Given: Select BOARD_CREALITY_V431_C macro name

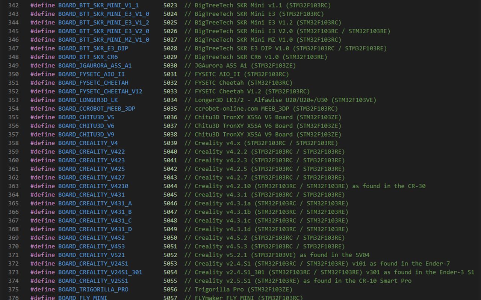Looking at the screenshot, I should pos(95,221).
